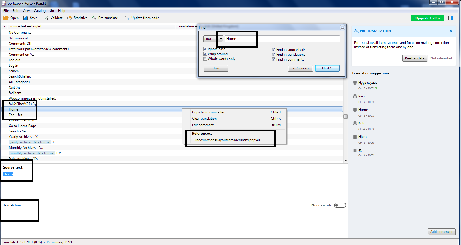Click suggestion icon beside Koti

point(355,123)
